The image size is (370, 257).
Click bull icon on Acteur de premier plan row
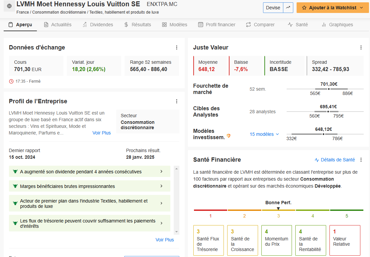(x=15, y=203)
